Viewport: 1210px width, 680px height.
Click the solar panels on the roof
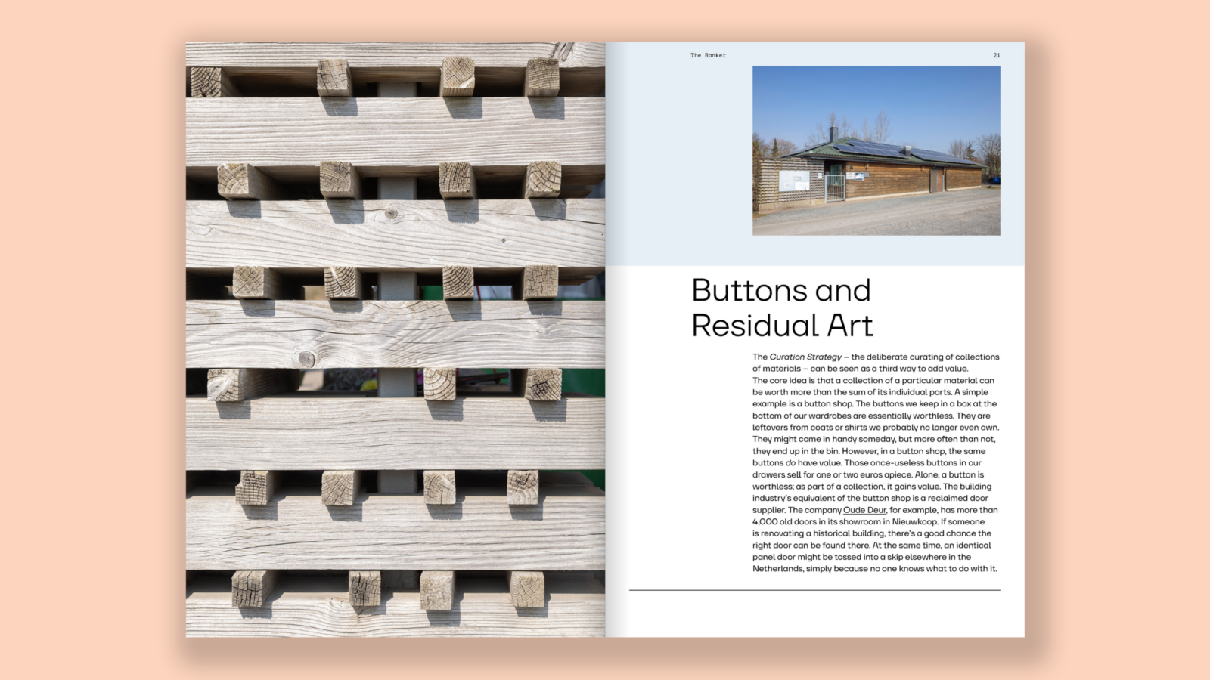[x=877, y=147]
